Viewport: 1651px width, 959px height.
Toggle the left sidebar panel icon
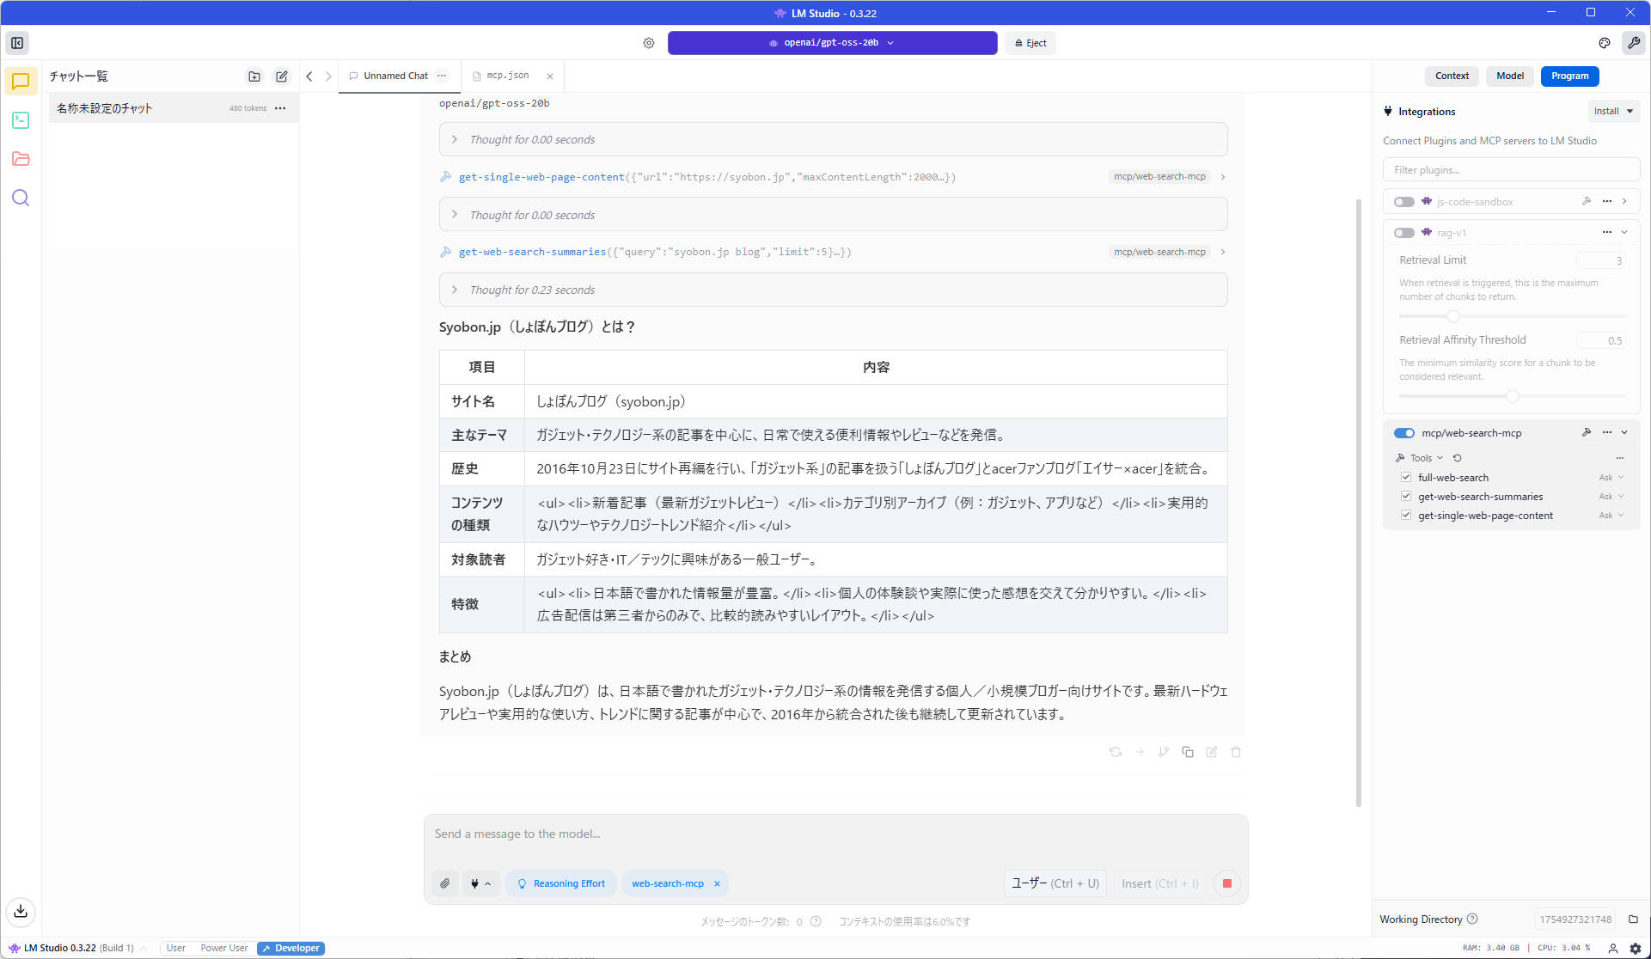click(17, 43)
